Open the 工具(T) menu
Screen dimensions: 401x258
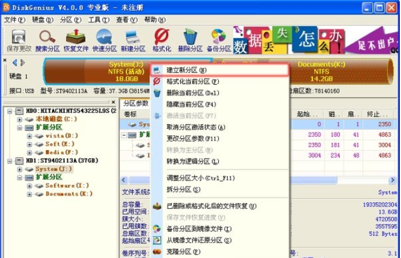pos(99,19)
